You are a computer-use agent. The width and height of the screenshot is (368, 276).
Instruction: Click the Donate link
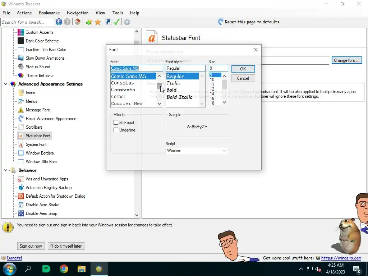pyautogui.click(x=14, y=258)
